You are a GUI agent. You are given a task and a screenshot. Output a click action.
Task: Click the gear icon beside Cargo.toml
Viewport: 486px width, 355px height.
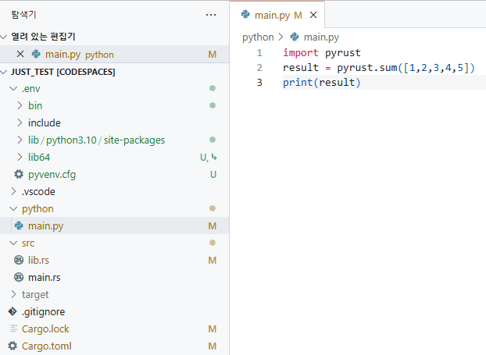click(x=12, y=346)
